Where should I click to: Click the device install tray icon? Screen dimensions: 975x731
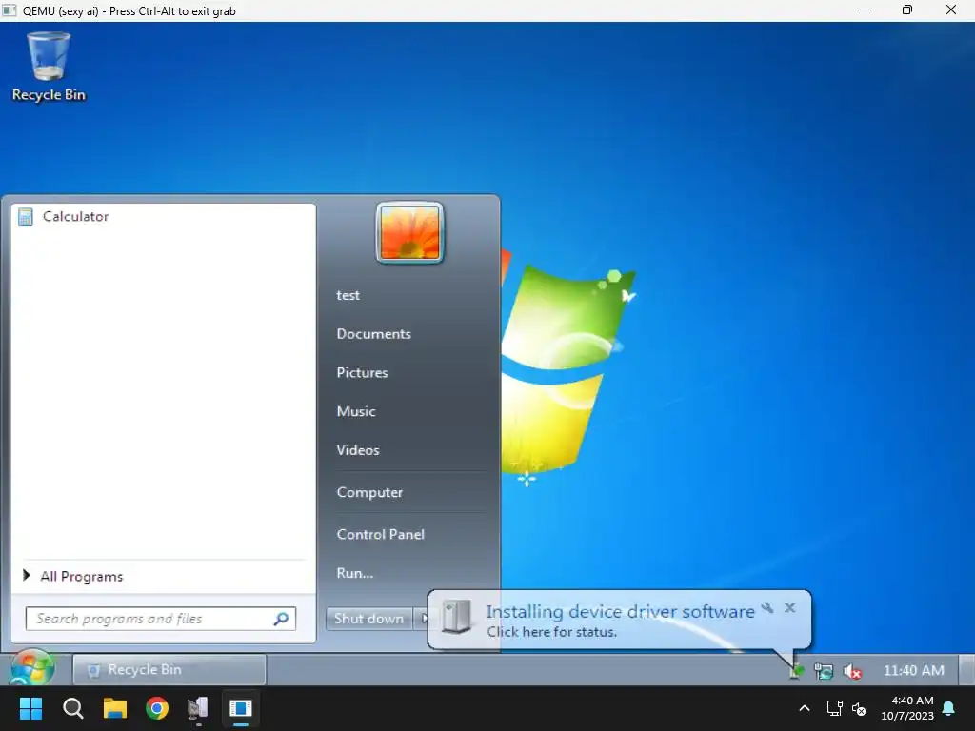coord(796,671)
